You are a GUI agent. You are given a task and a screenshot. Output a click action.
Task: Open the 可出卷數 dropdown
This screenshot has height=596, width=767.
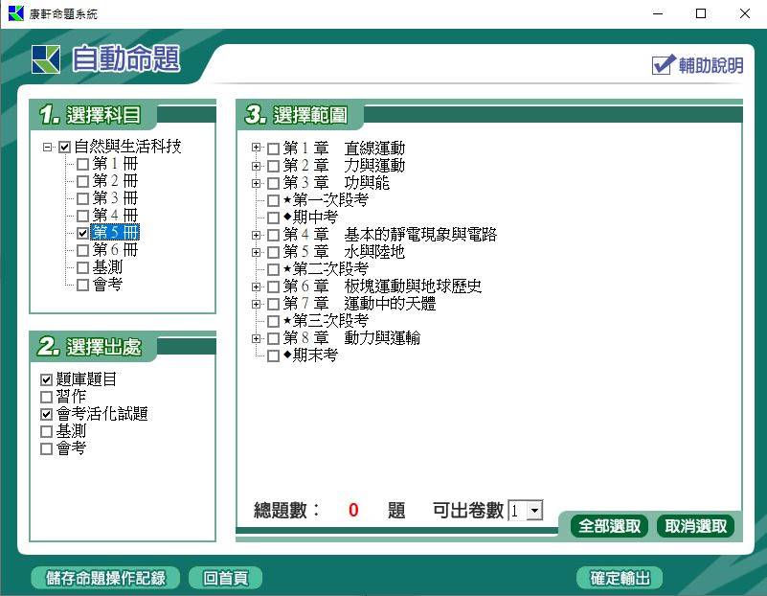click(x=535, y=511)
